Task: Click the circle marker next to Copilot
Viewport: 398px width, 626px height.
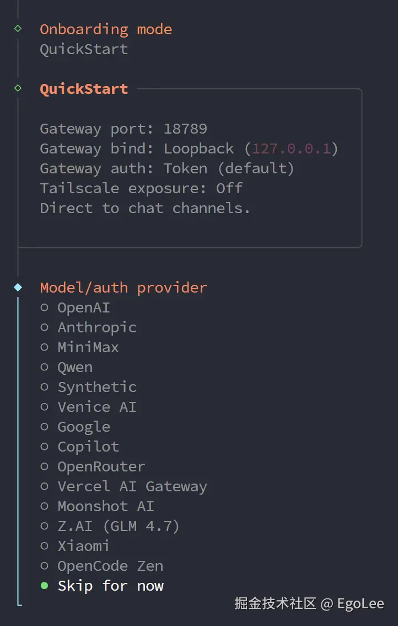Action: coord(44,446)
